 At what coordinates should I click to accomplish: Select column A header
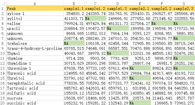[35, 4]
